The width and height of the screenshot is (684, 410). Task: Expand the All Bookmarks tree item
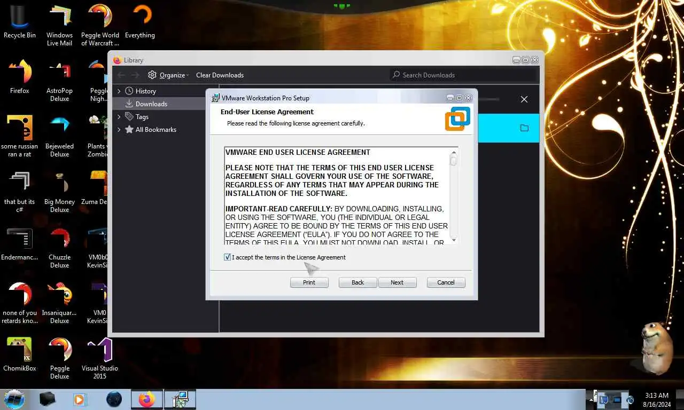pyautogui.click(x=119, y=130)
